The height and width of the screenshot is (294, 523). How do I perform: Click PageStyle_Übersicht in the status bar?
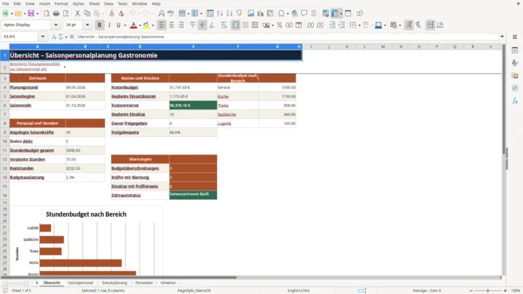194,291
